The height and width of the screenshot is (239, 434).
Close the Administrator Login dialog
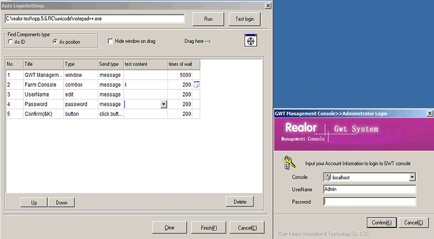point(430,114)
